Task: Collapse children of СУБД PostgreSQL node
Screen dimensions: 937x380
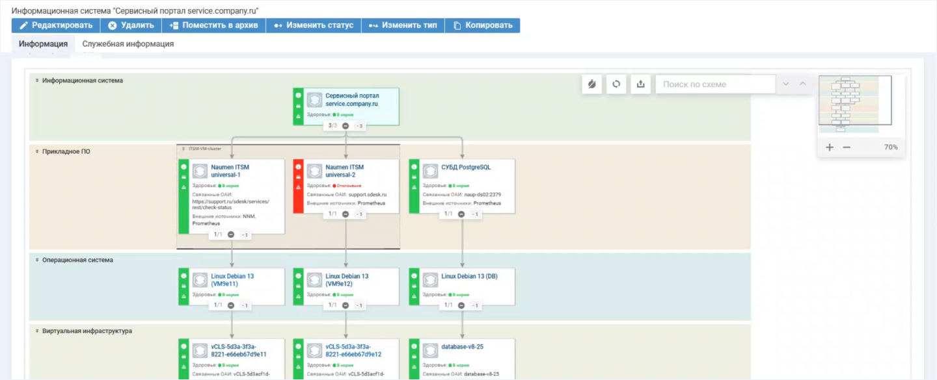Action: tap(461, 214)
